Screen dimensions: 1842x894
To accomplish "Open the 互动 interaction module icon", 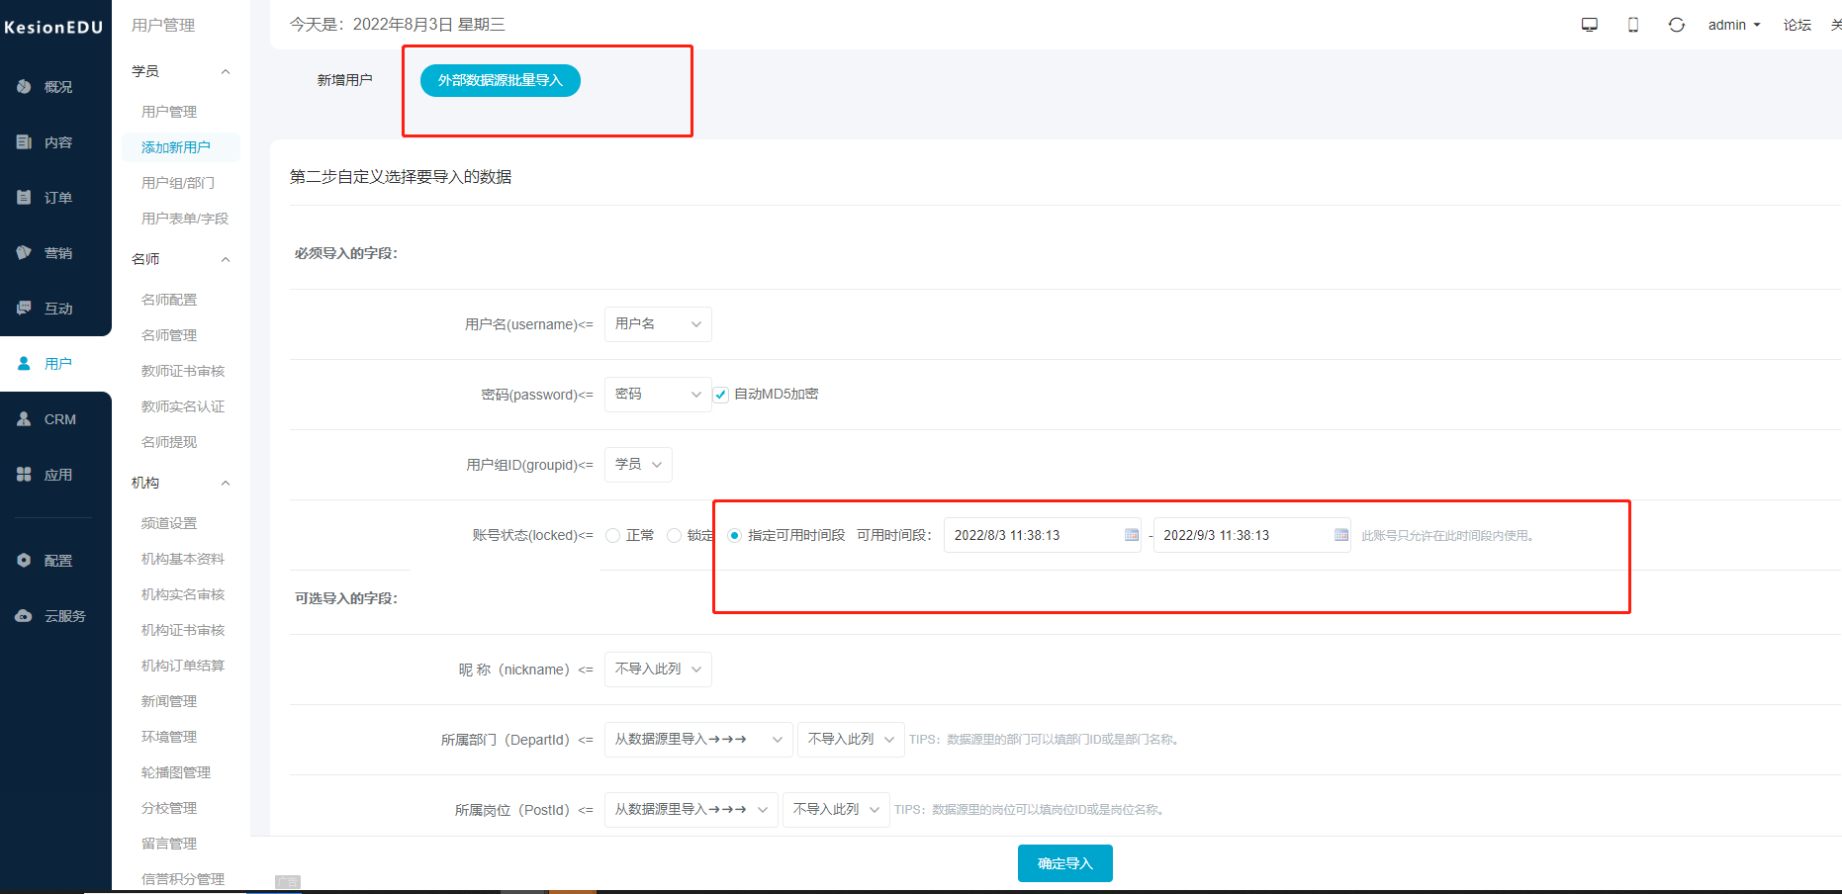I will pos(24,308).
